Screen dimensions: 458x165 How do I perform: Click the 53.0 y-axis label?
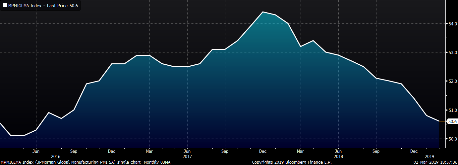coord(453,52)
